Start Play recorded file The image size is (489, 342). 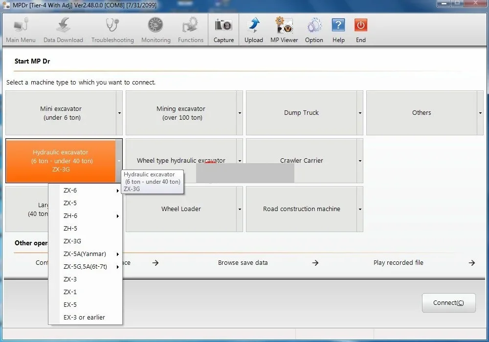(399, 262)
